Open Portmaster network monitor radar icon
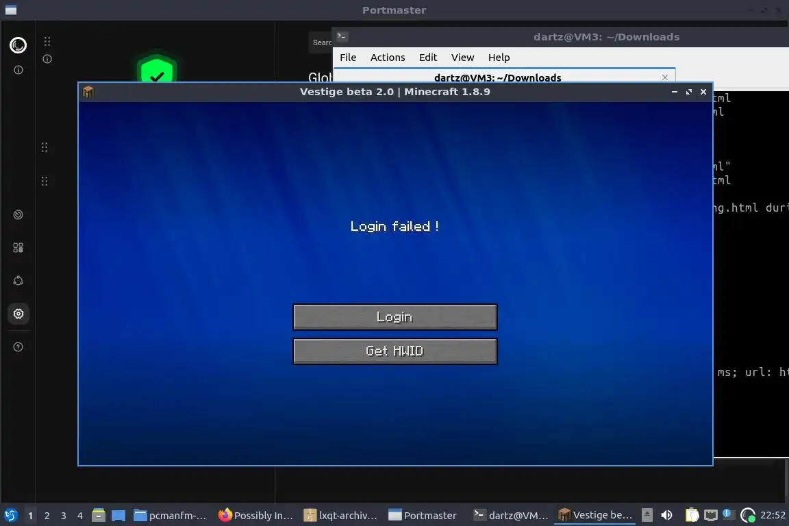 pyautogui.click(x=18, y=215)
